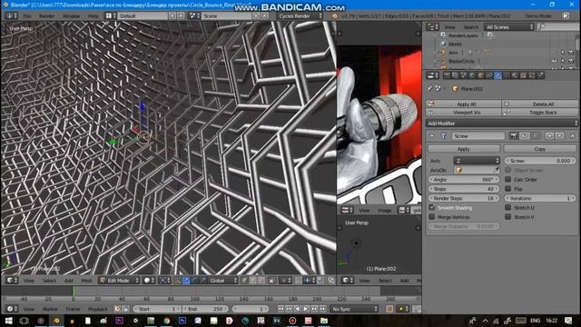This screenshot has height=327, width=581.
Task: Enable Stretch U checkbox
Action: point(508,208)
